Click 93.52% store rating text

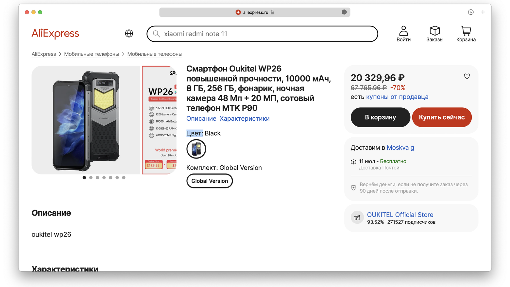pyautogui.click(x=375, y=222)
